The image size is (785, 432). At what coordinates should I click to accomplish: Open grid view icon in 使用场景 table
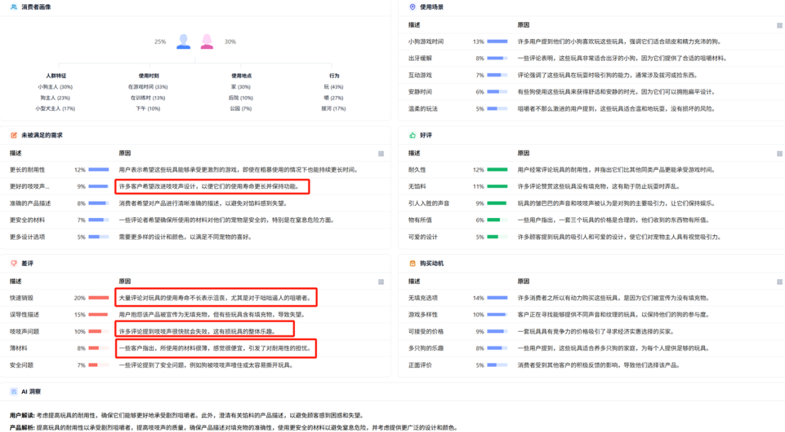[x=779, y=25]
